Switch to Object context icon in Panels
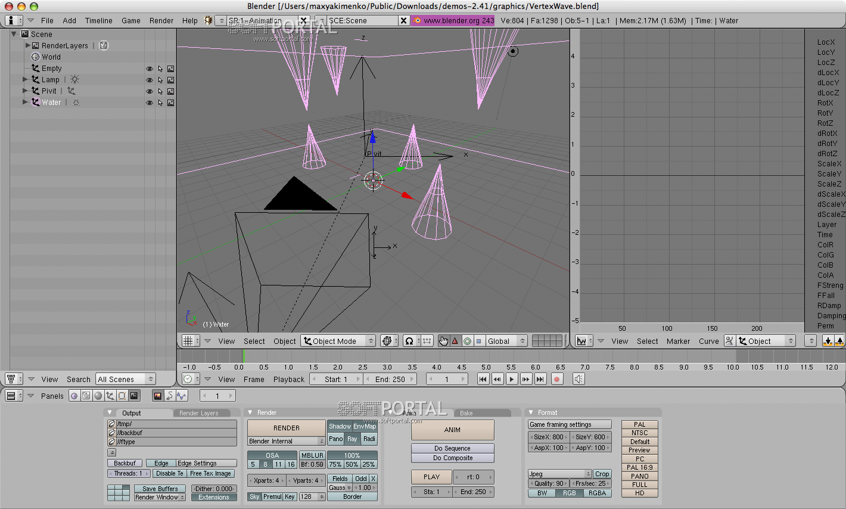The height and width of the screenshot is (509, 846). point(110,396)
